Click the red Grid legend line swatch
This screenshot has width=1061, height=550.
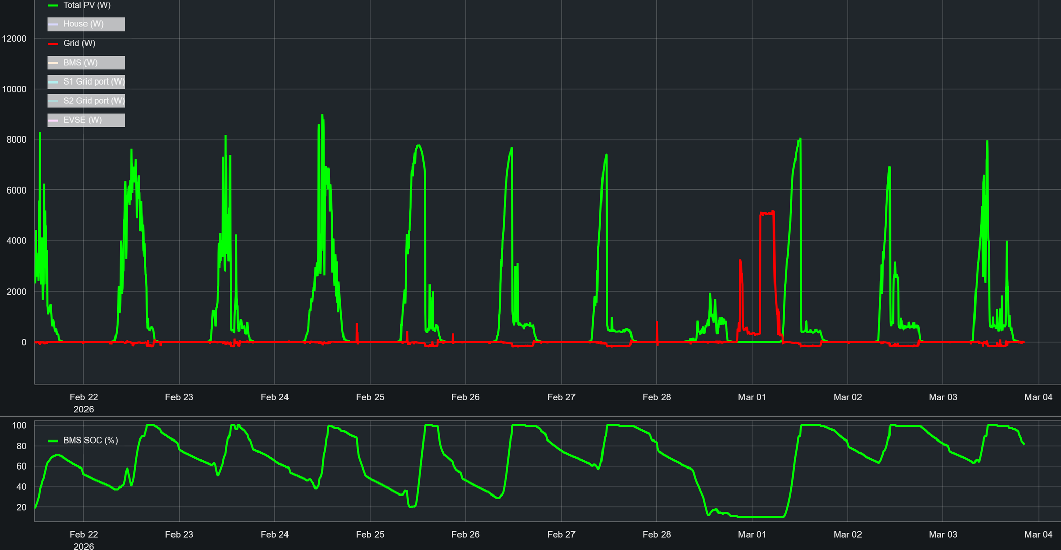pos(53,43)
